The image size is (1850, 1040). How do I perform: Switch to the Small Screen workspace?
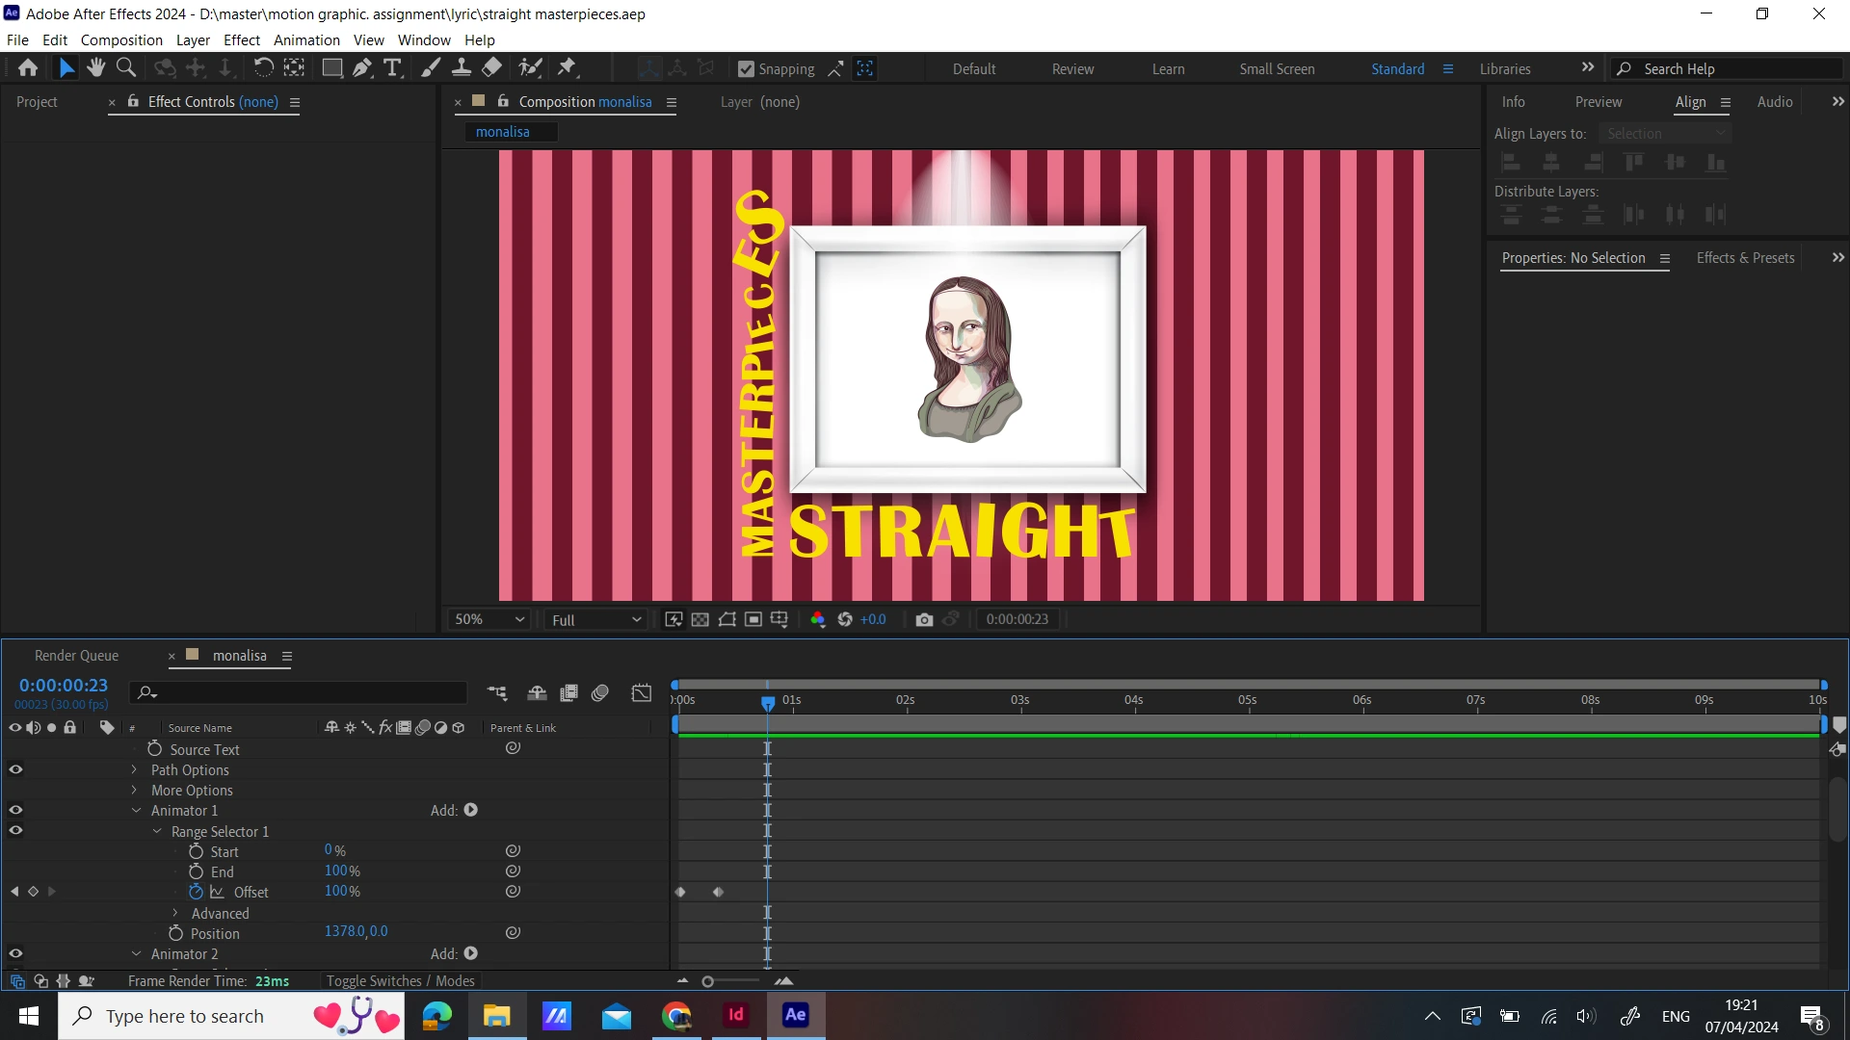(x=1277, y=69)
